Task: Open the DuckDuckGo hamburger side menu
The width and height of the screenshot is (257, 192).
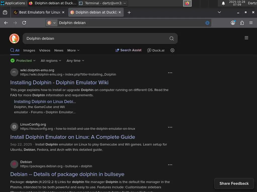Action: (246, 38)
